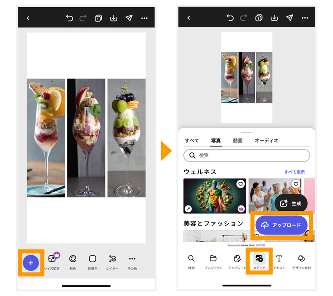Open テンプレート in bottom navigation
Screen dimensions: 333x296
[237, 262]
